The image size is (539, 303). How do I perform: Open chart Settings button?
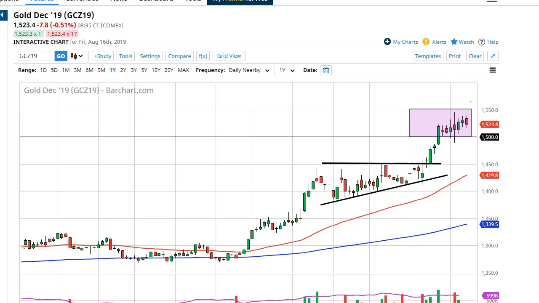pos(150,56)
